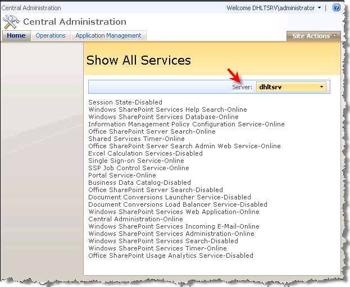Select Shared Services Timer-Online entry
350x287 pixels.
pos(137,139)
